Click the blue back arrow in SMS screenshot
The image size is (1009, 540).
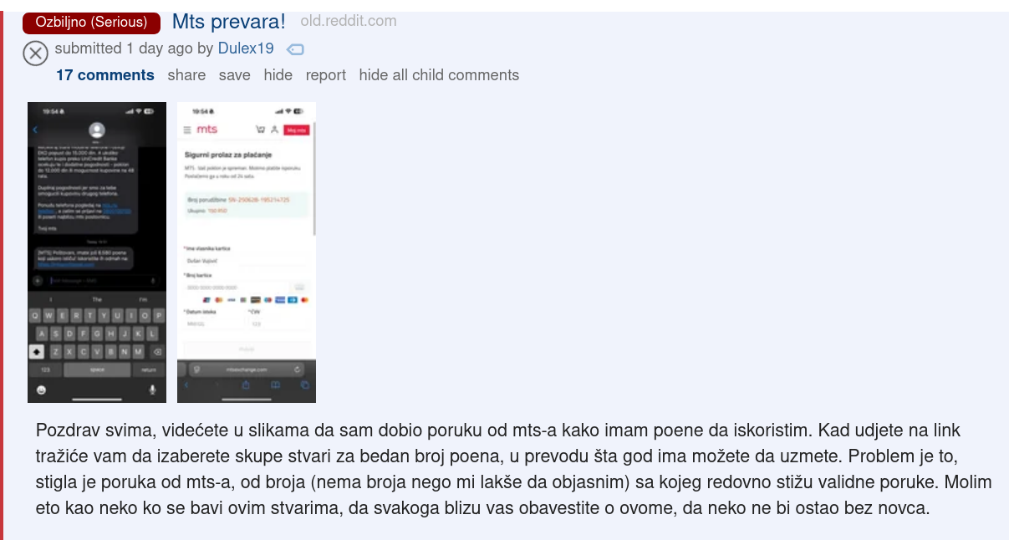35,130
